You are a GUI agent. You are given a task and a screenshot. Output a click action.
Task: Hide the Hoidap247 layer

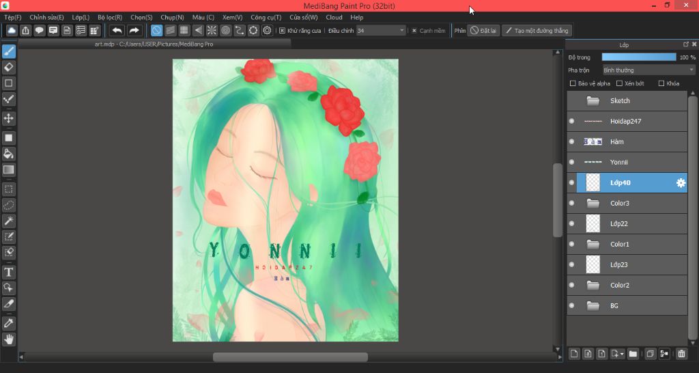571,121
